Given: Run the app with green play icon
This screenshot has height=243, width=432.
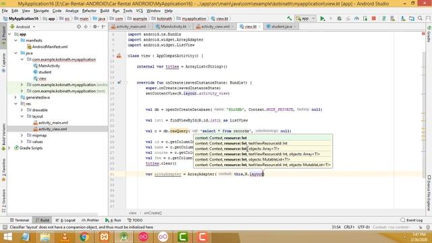Looking at the screenshot, I should (x=322, y=18).
